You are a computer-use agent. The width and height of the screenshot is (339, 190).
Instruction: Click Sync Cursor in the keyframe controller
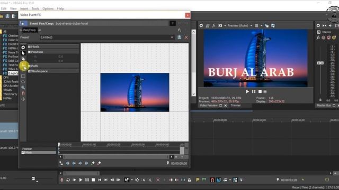click(61, 163)
